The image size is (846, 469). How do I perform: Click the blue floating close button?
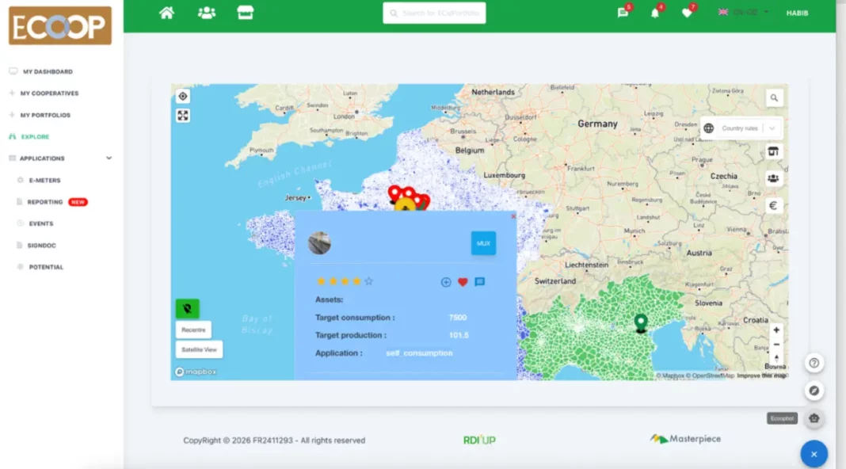tap(814, 454)
